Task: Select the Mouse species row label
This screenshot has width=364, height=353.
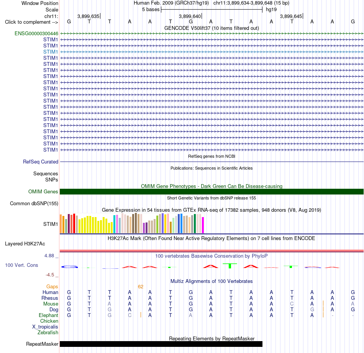Action: point(51,304)
